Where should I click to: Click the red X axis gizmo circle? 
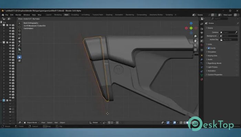pos(186,28)
